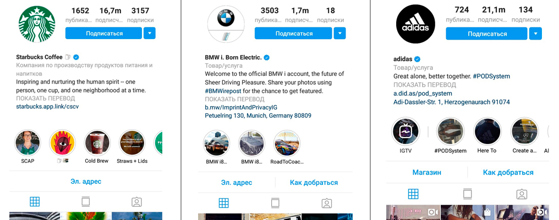Image resolution: width=559 pixels, height=220 pixels.
Task: Switch BMW profile to feed view
Action: [275, 203]
